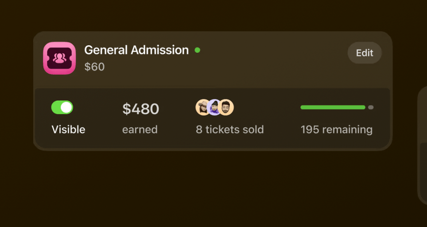Open the "8 tickets sold" text
This screenshot has width=427, height=227.
[x=230, y=130]
